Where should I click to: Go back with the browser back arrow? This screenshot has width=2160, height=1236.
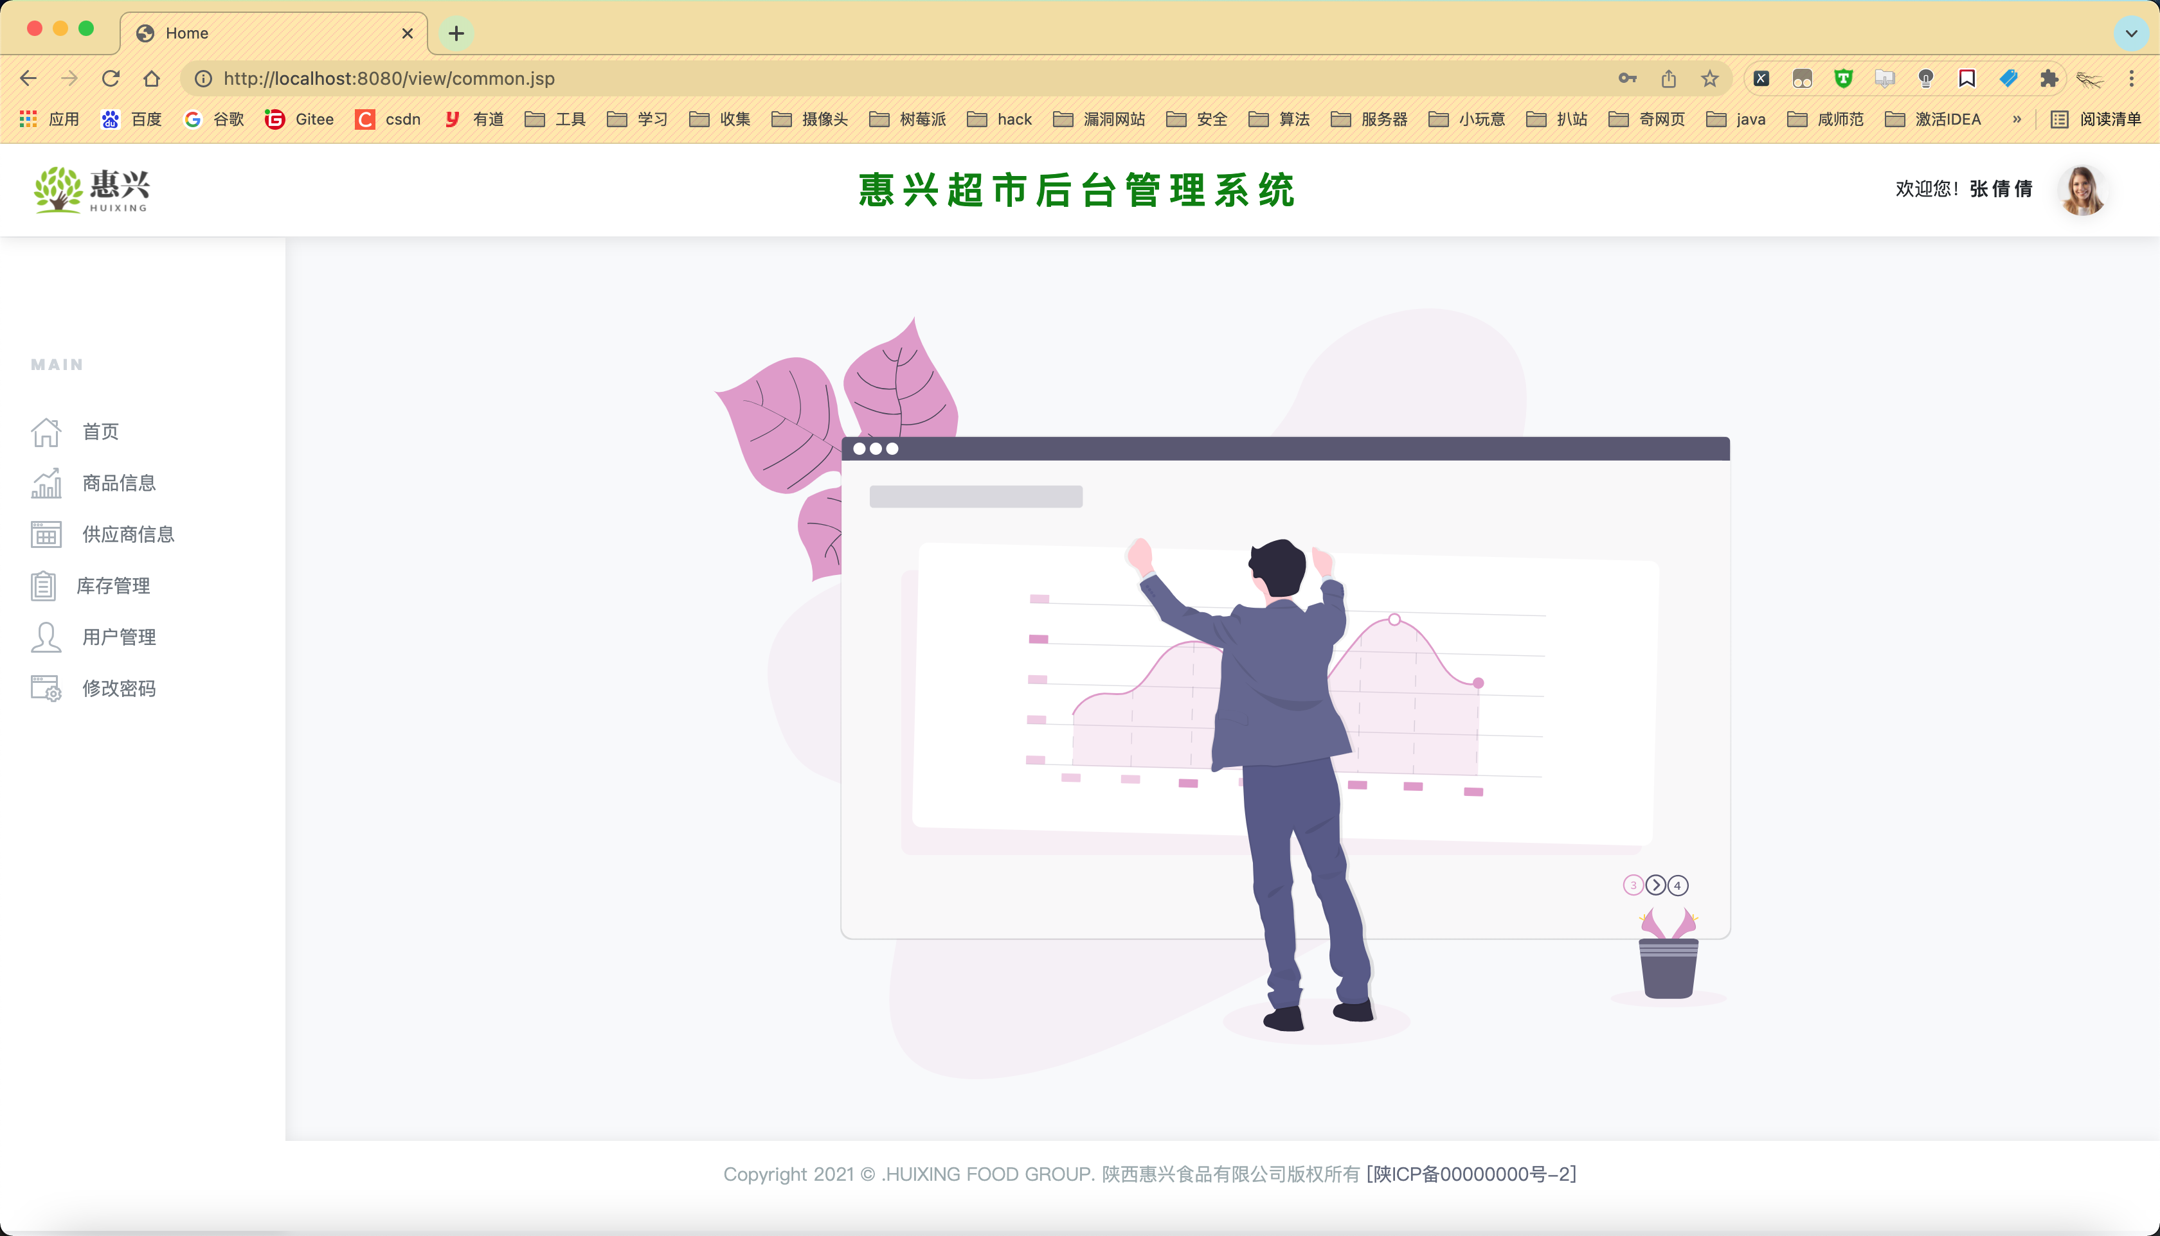tap(28, 78)
